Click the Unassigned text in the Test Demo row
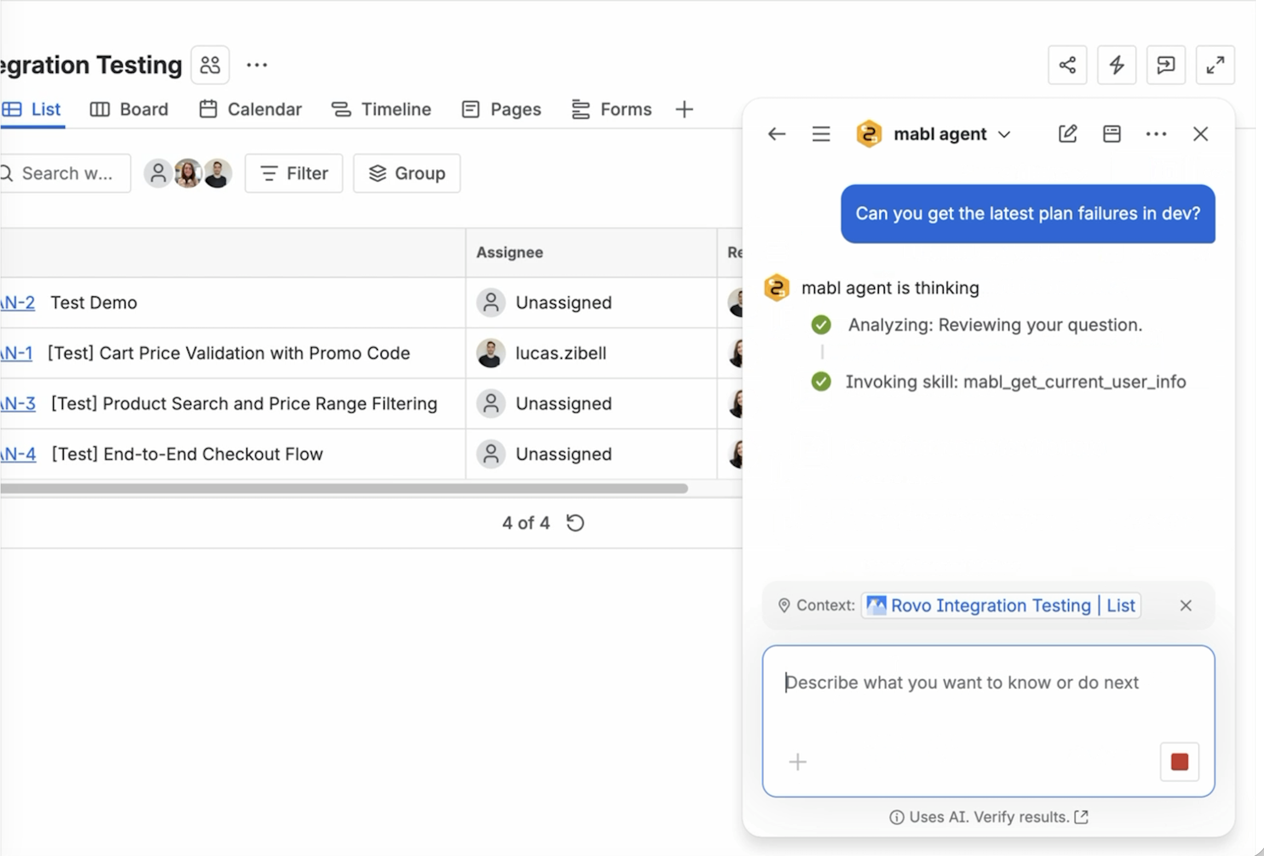 pyautogui.click(x=564, y=303)
